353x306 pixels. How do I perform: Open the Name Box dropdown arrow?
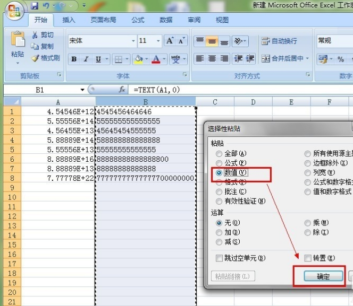pos(82,90)
